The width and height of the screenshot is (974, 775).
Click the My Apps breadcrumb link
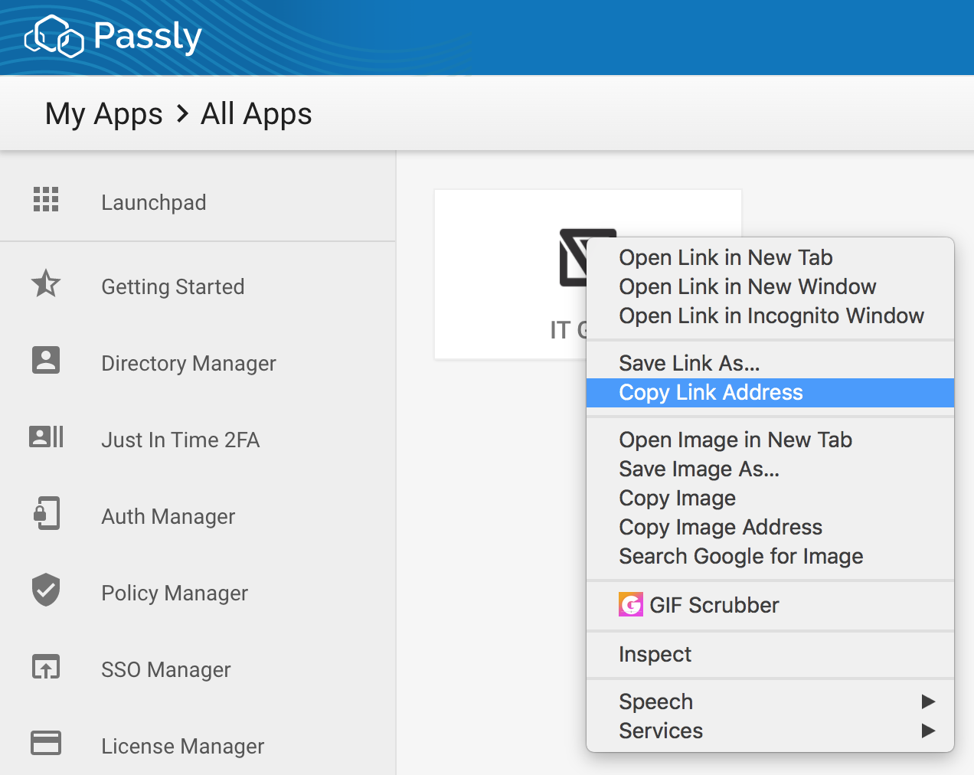click(104, 114)
